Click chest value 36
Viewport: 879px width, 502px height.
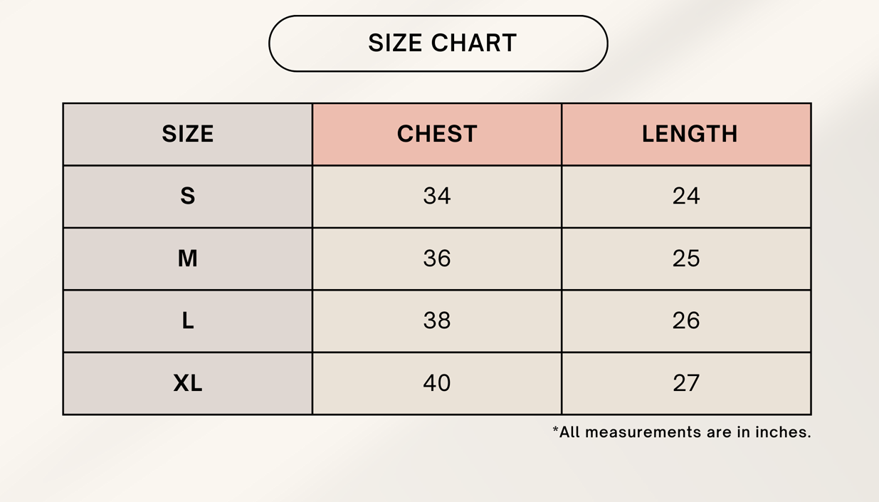437,258
